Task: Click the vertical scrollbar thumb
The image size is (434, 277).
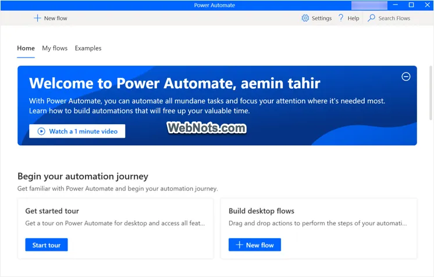Action: click(x=431, y=93)
